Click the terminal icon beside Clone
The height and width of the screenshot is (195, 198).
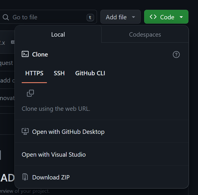25,54
